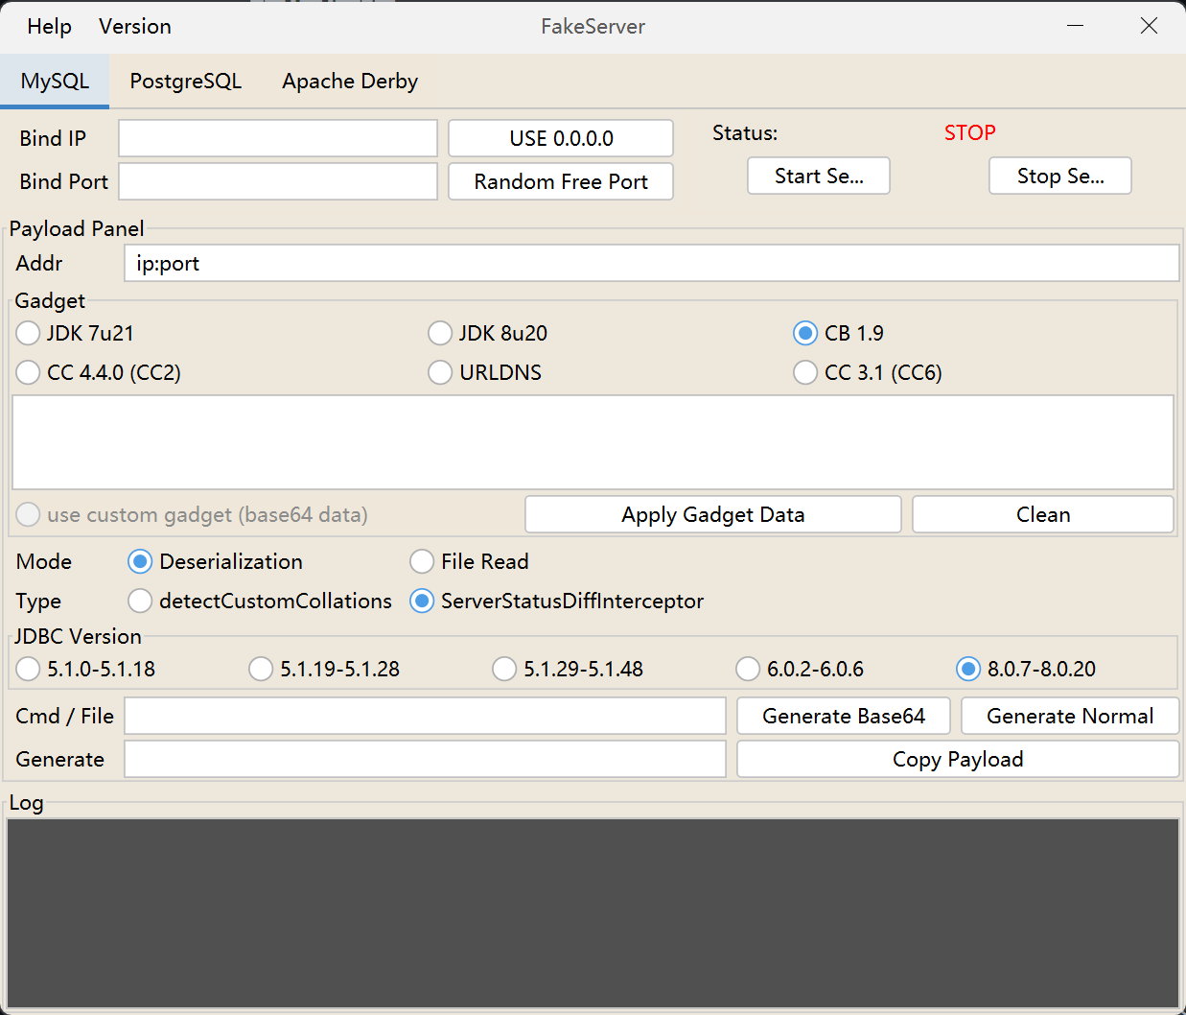Switch to the PostgreSQL tab

186,82
